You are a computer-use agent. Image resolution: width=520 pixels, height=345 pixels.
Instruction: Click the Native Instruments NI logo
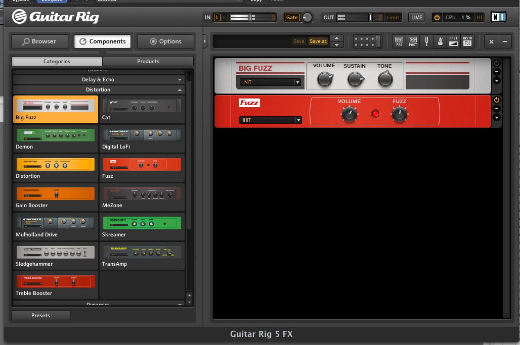[x=498, y=17]
